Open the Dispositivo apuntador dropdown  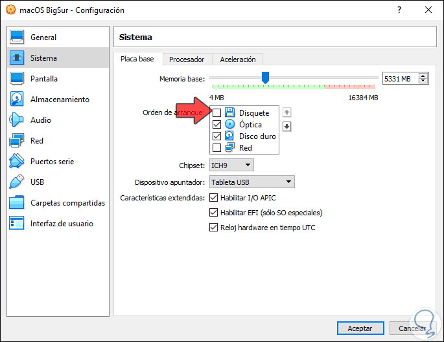pos(252,182)
